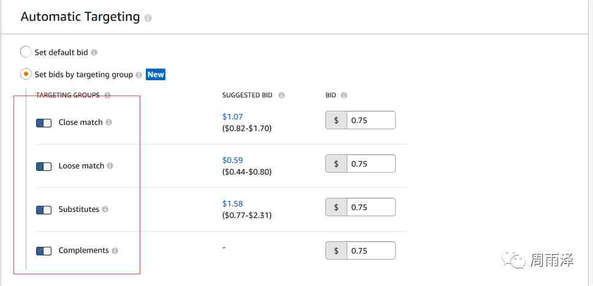Click info icon beside Automatic Targeting heading
This screenshot has height=286, width=593.
148,18
